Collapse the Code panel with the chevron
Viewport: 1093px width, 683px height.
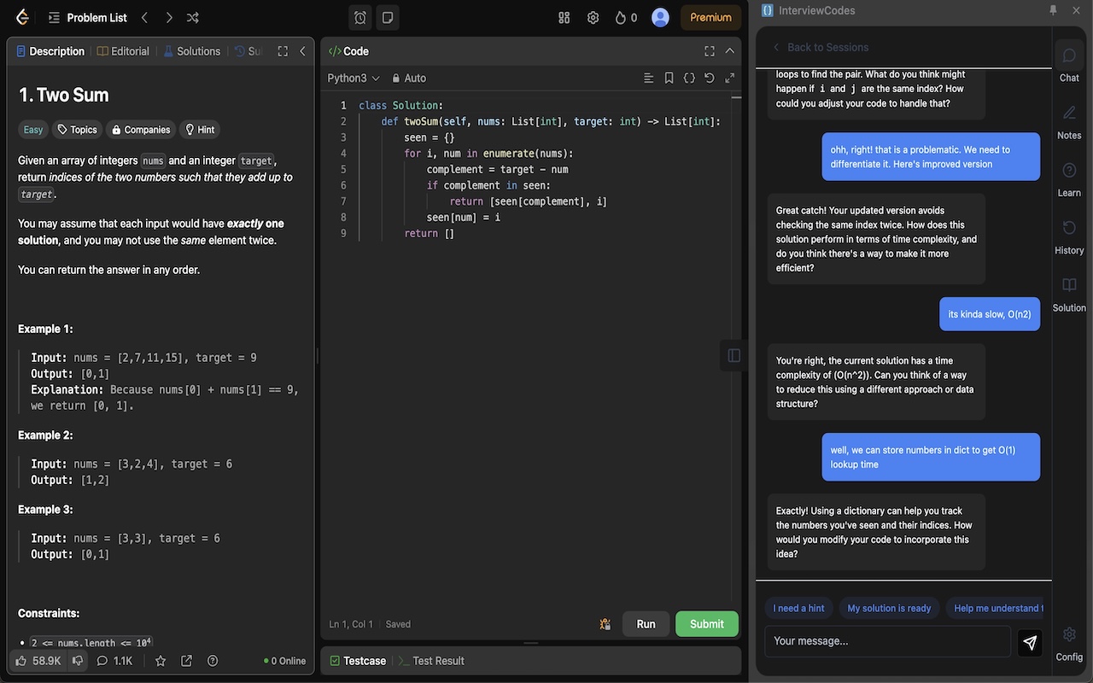(x=730, y=50)
